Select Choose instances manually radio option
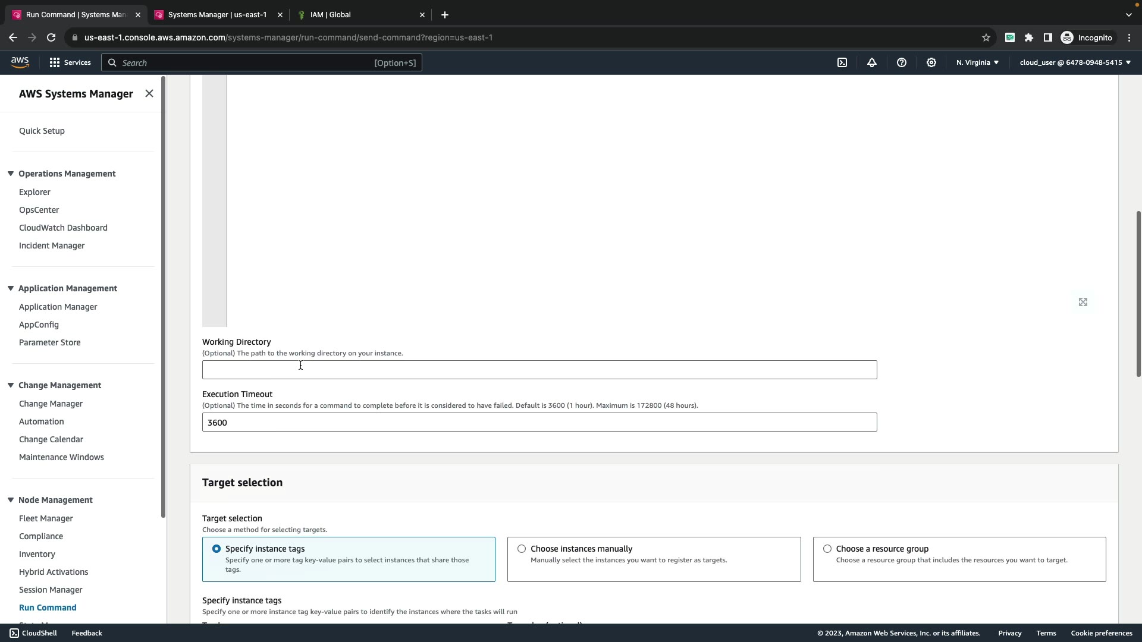This screenshot has width=1142, height=642. pyautogui.click(x=522, y=549)
